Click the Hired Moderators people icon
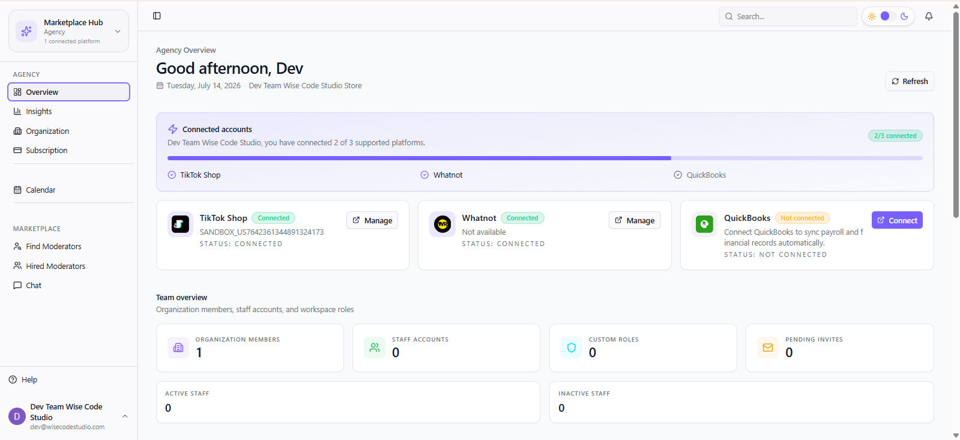Screen dimensions: 960x440 coord(17,266)
